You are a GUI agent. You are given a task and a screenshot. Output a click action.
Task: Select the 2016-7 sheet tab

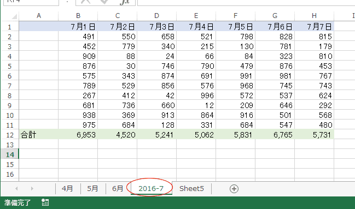151,188
